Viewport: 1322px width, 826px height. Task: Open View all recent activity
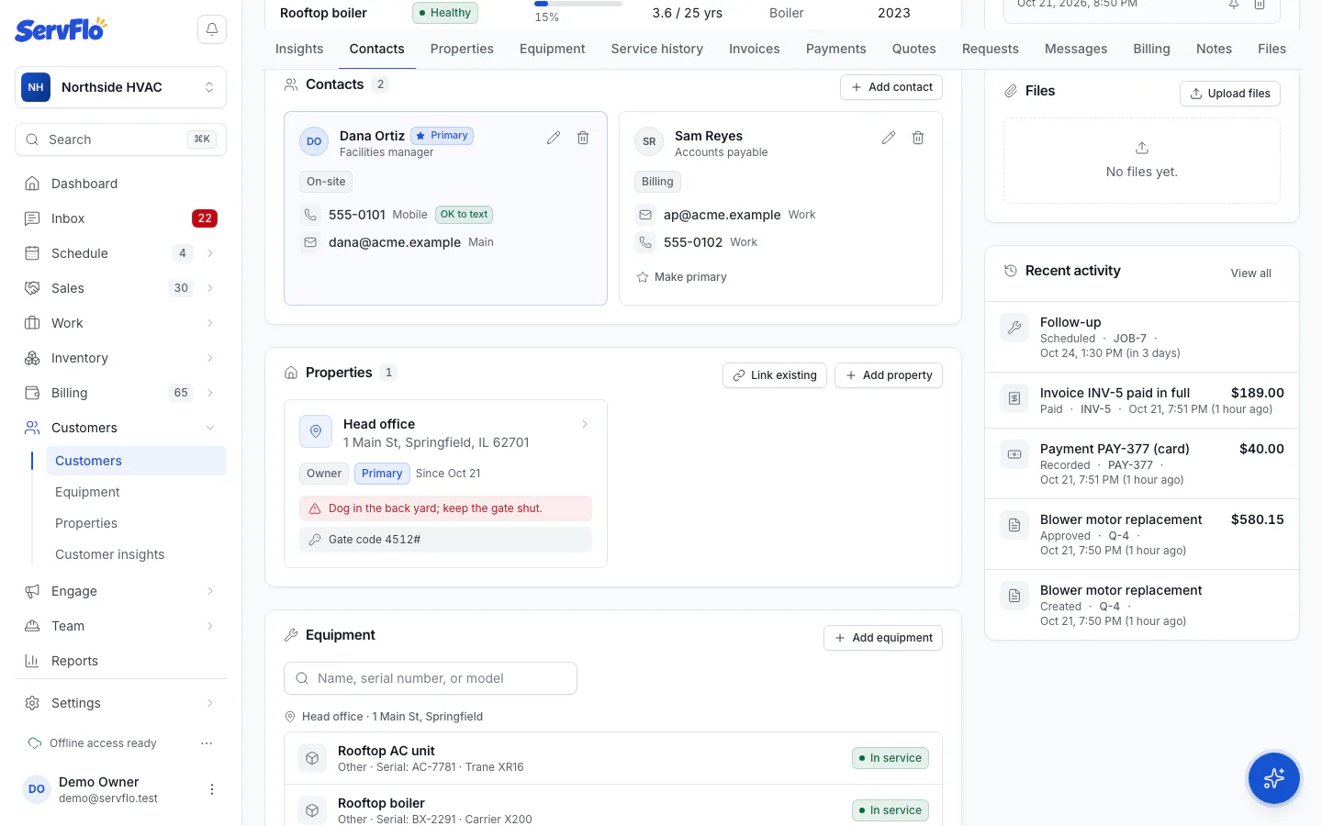1250,273
